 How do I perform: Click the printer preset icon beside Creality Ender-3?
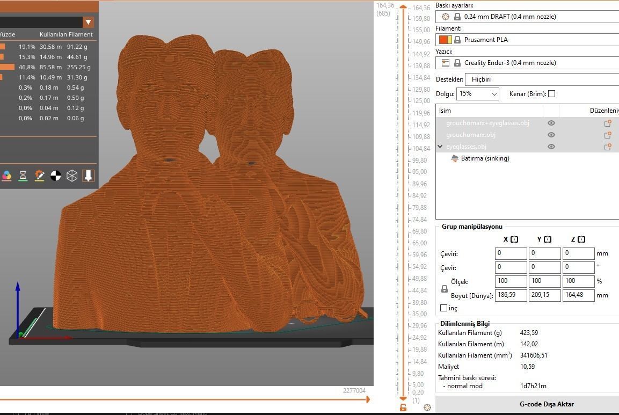coord(445,62)
